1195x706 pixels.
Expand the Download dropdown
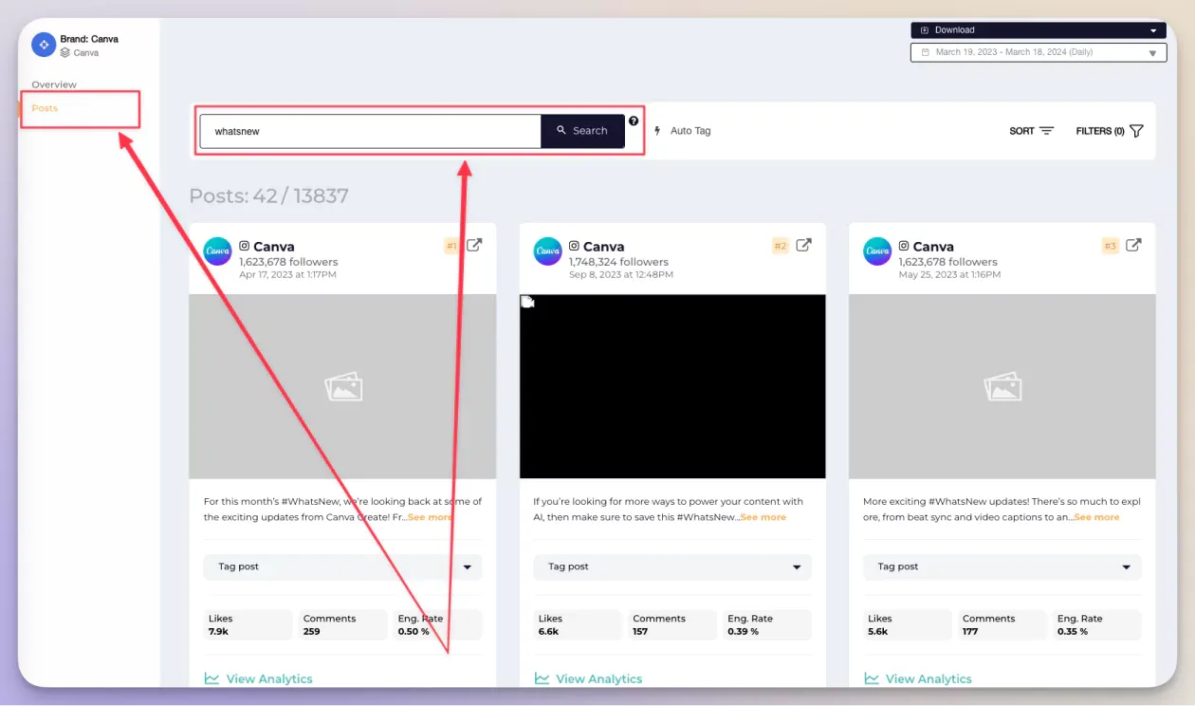pyautogui.click(x=1039, y=30)
